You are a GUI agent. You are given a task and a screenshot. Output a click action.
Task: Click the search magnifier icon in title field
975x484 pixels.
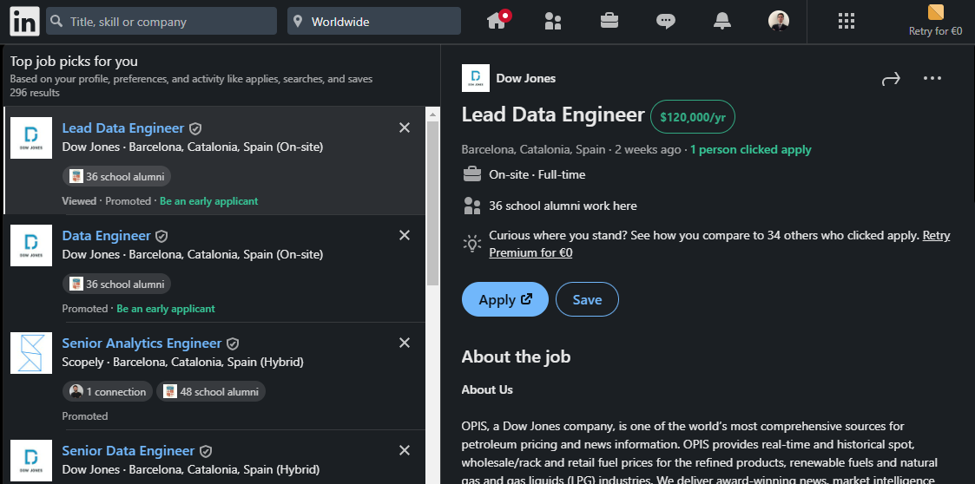point(56,22)
